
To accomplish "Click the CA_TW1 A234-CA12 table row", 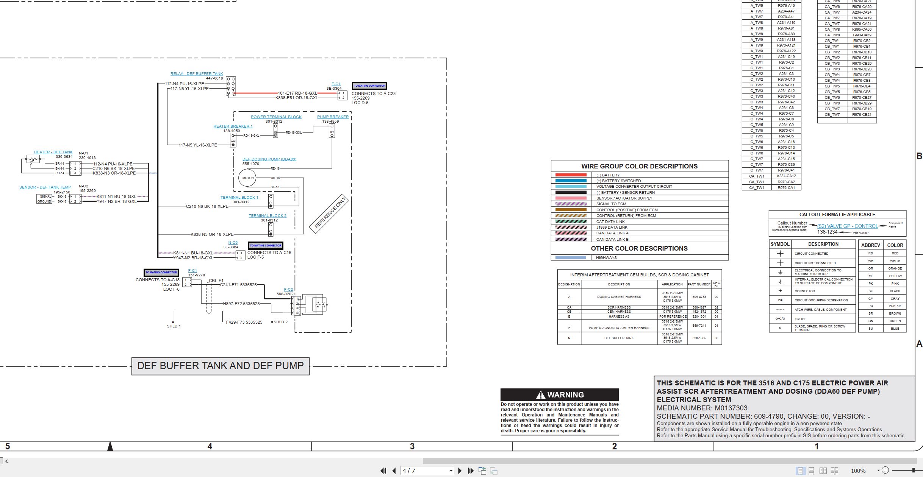I will coord(771,176).
